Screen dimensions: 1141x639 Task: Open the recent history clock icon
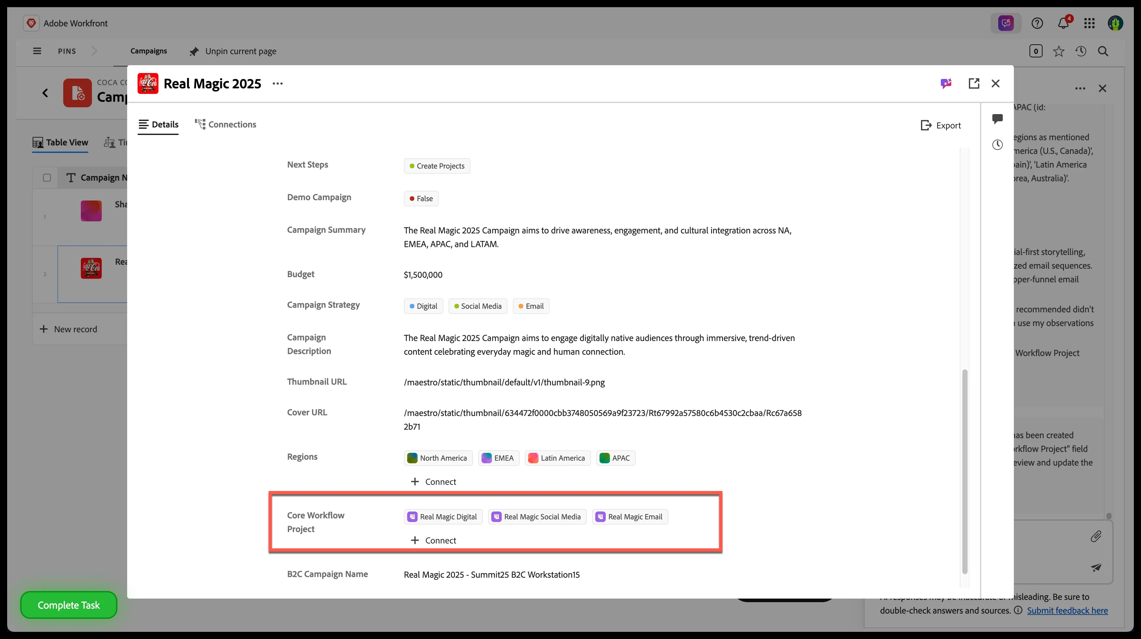pyautogui.click(x=1081, y=52)
